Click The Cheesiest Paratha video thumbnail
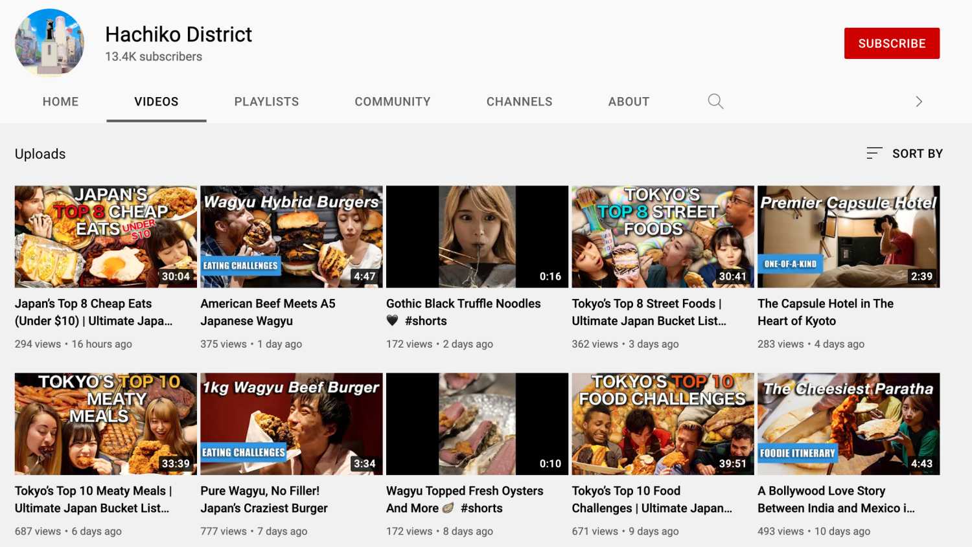This screenshot has height=547, width=972. 848,424
